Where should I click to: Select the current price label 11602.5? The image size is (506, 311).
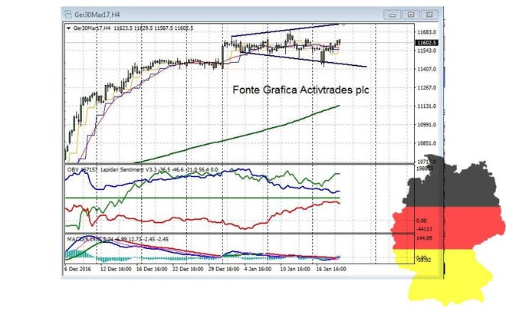pyautogui.click(x=426, y=44)
